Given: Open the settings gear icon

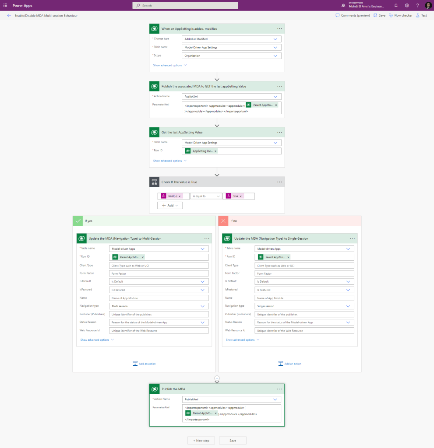Looking at the screenshot, I should coord(407,6).
